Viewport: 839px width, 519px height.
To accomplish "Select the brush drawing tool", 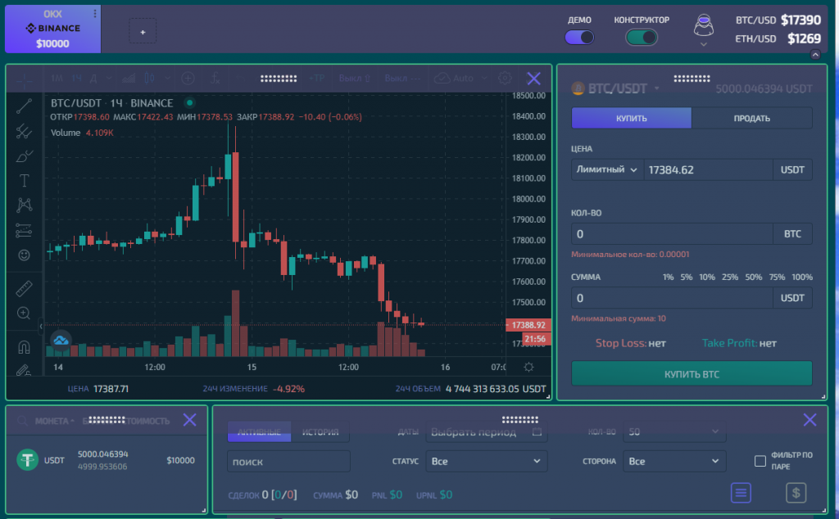I will click(x=24, y=156).
